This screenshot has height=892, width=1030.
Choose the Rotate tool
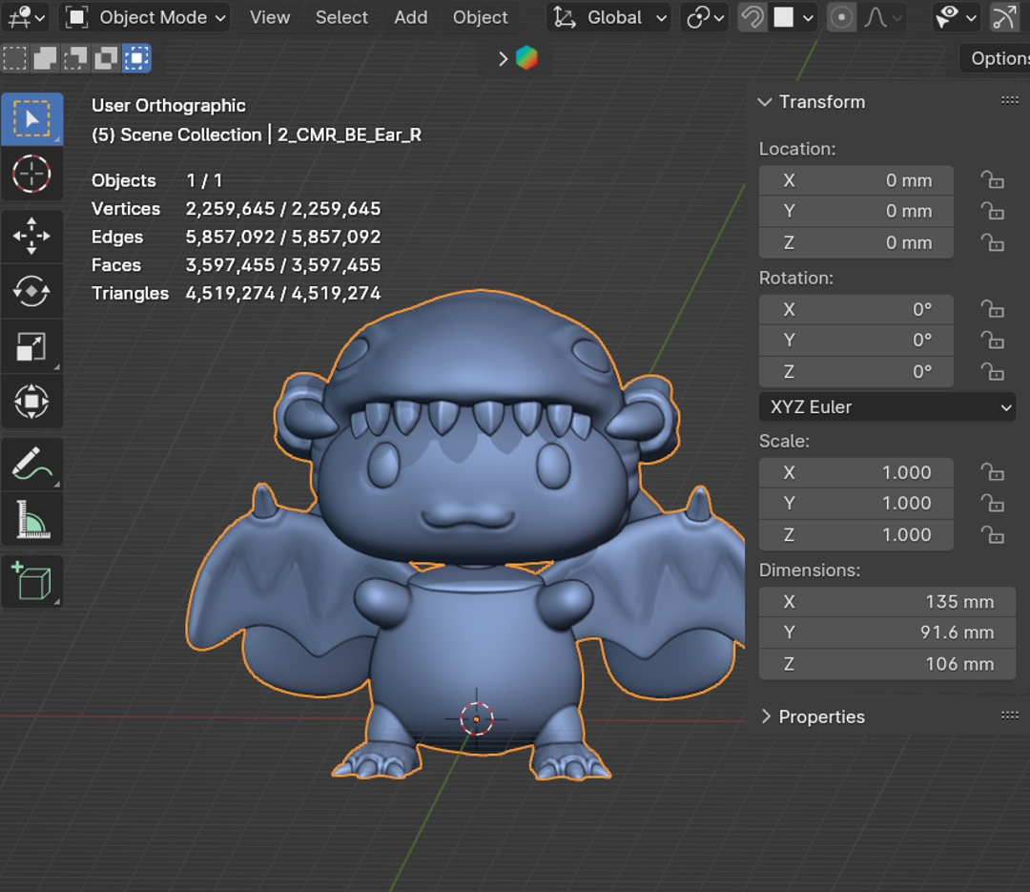tap(31, 291)
